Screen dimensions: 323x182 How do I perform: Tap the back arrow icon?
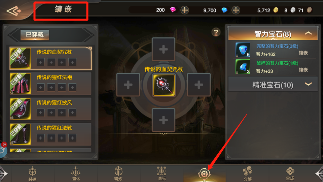click(x=14, y=11)
